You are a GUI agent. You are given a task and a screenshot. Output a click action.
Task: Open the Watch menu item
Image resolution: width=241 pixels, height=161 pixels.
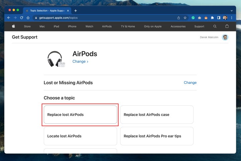(x=89, y=26)
